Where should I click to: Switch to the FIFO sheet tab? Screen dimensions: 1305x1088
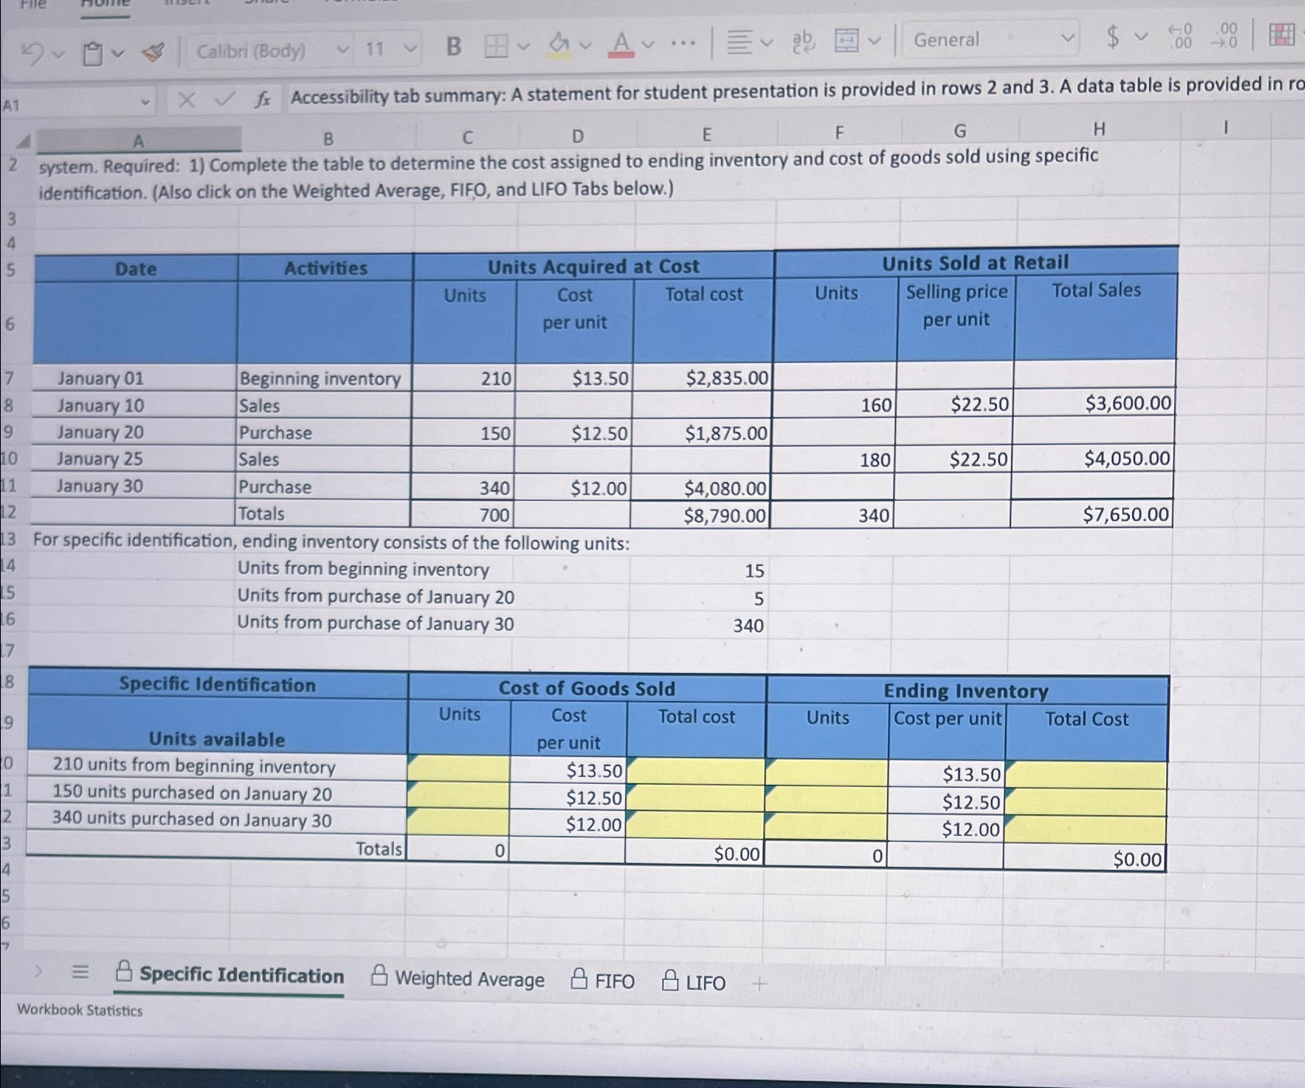[615, 980]
